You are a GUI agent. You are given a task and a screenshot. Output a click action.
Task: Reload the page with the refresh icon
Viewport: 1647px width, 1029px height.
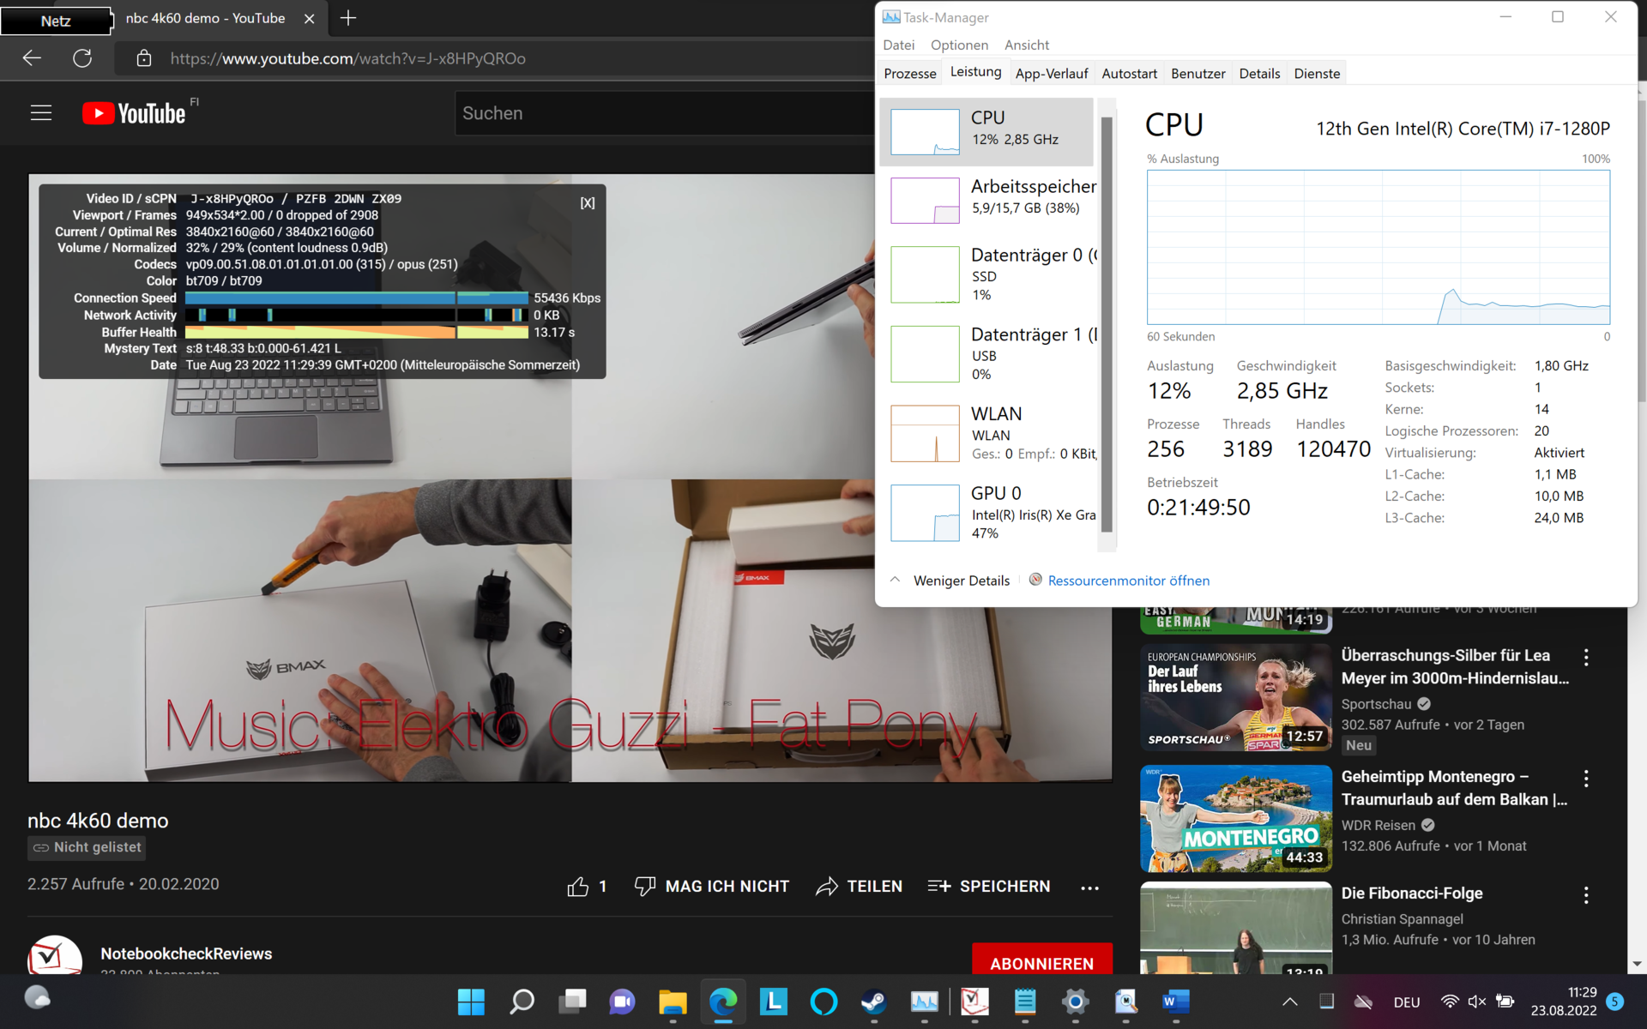(x=82, y=58)
